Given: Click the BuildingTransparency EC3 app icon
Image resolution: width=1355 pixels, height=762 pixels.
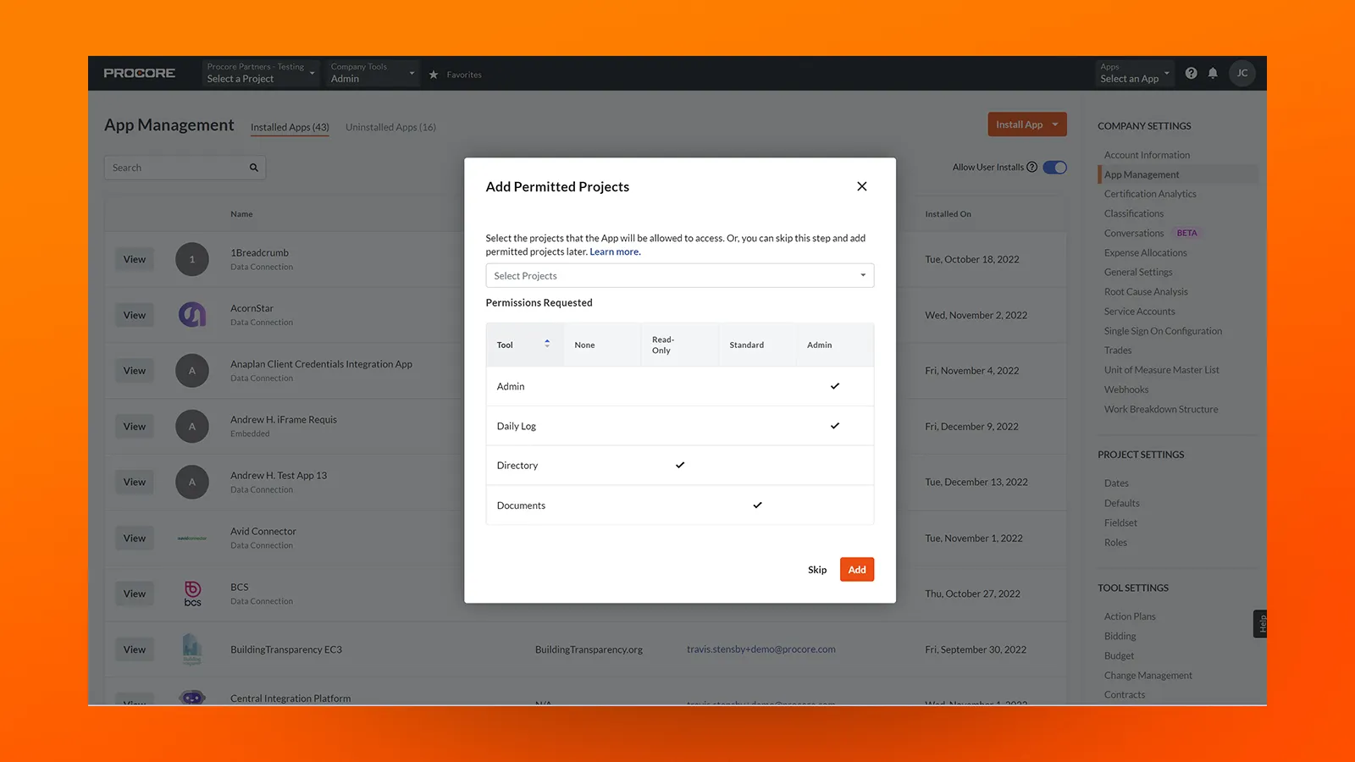Looking at the screenshot, I should 192,649.
